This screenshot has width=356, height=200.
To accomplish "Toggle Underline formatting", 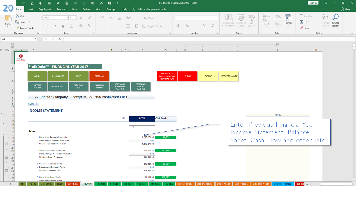I will (63, 26).
